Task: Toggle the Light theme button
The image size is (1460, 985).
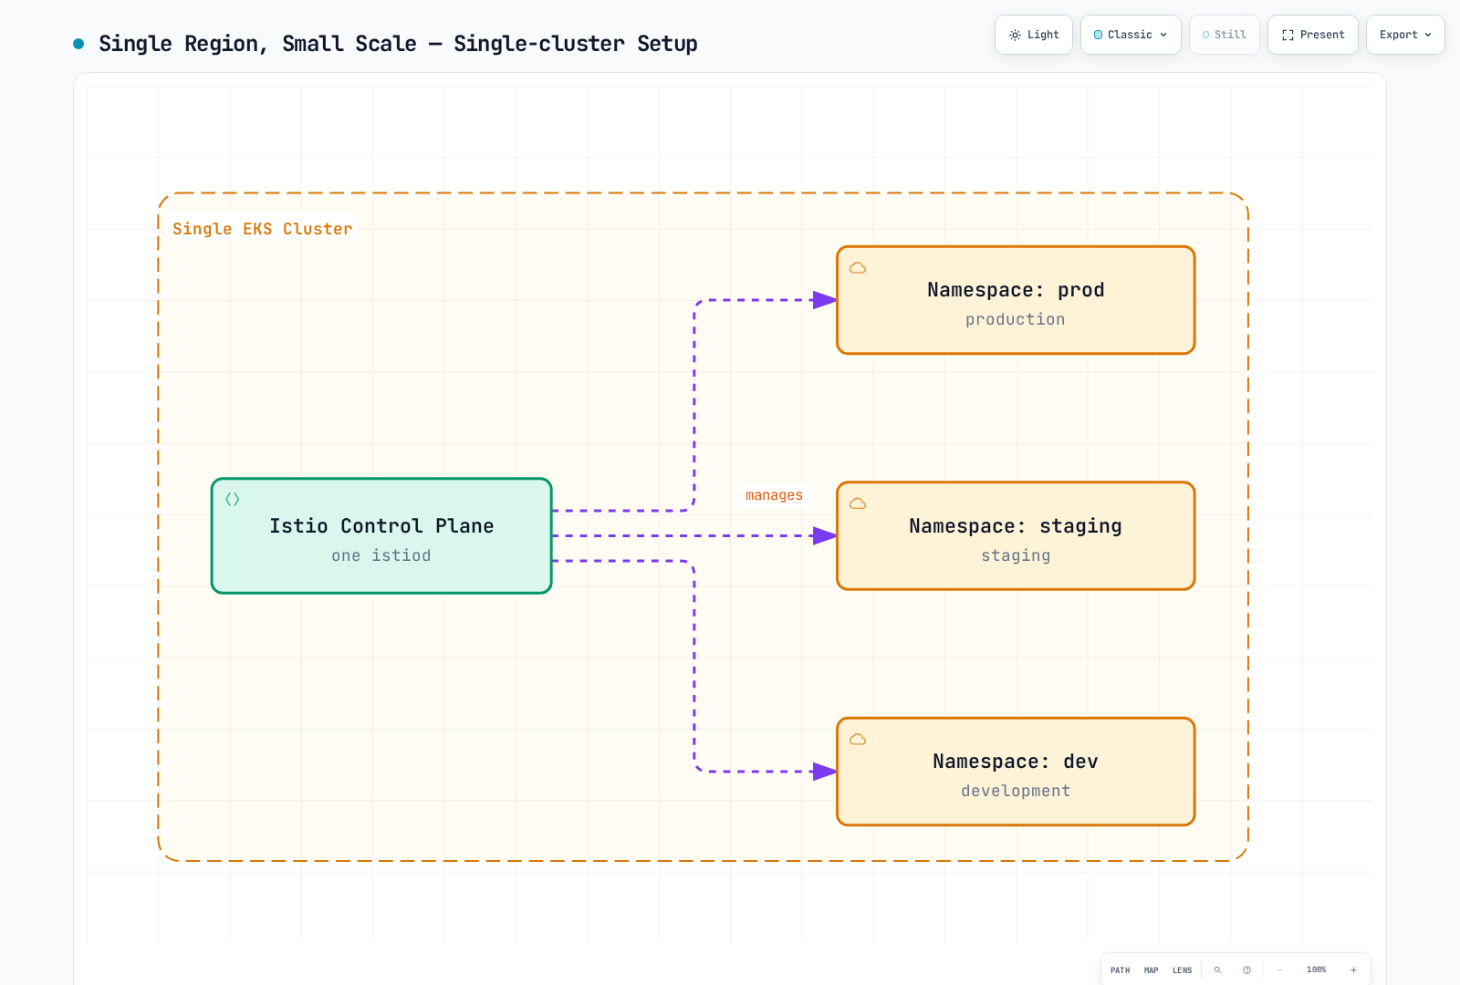Action: (x=1034, y=35)
